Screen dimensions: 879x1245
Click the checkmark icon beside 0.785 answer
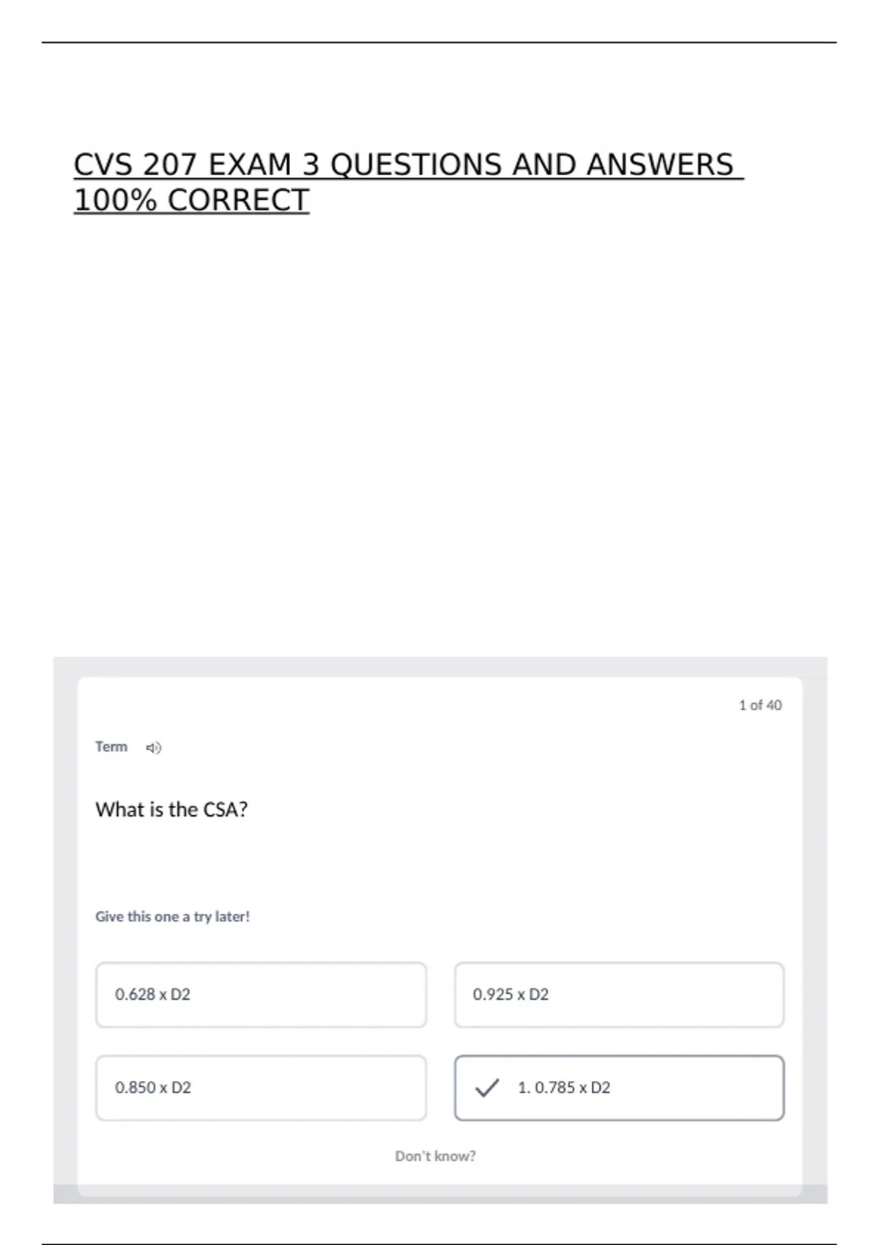486,1088
